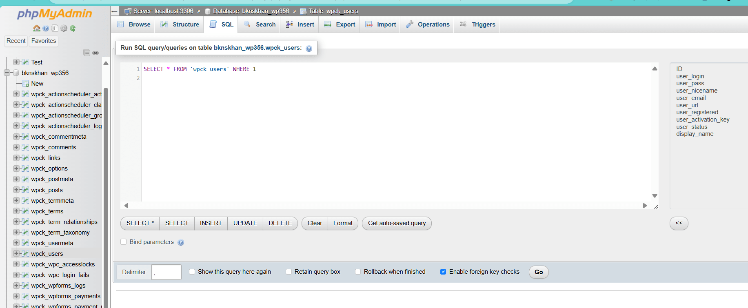Click the link with main panel chain icon
This screenshot has height=308, width=748.
click(x=95, y=53)
